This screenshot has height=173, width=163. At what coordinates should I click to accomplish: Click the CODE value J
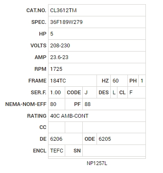pyautogui.click(x=86, y=93)
